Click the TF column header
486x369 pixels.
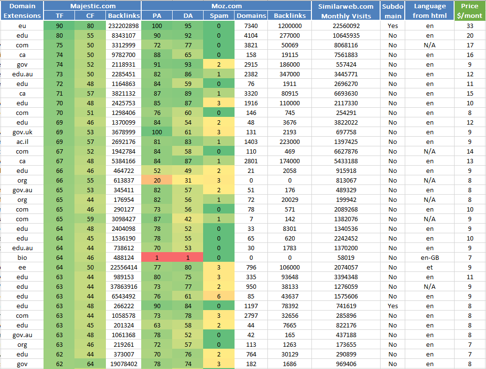(x=59, y=16)
